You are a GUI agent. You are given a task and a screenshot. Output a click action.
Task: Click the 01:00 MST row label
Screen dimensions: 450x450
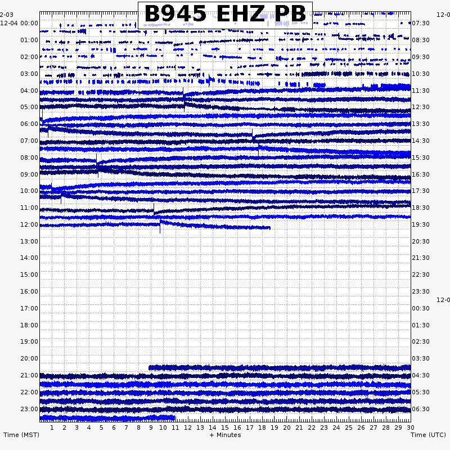tap(29, 40)
